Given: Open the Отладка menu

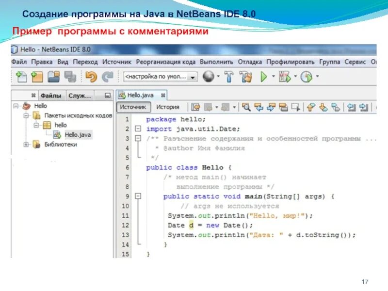Looking at the screenshot, I should [250, 62].
